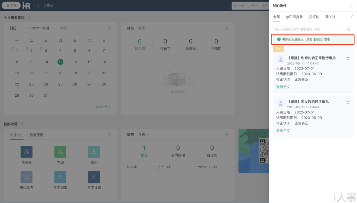Click the QR code banner image

(254, 151)
